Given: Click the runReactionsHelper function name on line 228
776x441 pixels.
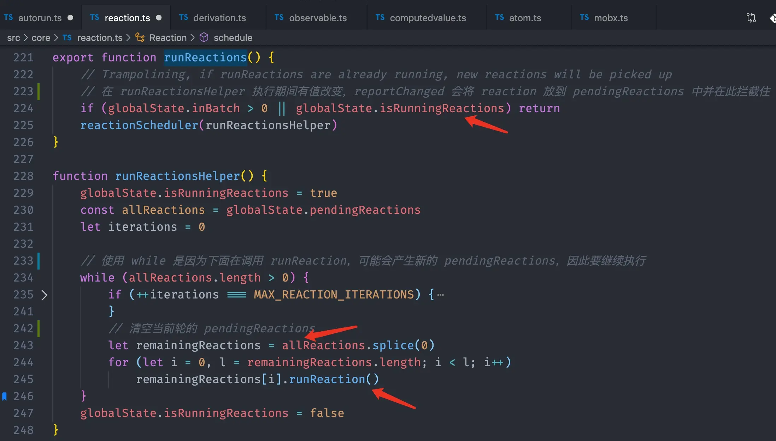Looking at the screenshot, I should click(x=177, y=176).
